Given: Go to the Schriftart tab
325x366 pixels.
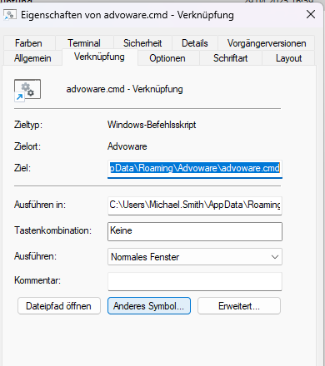Looking at the screenshot, I should pos(230,58).
